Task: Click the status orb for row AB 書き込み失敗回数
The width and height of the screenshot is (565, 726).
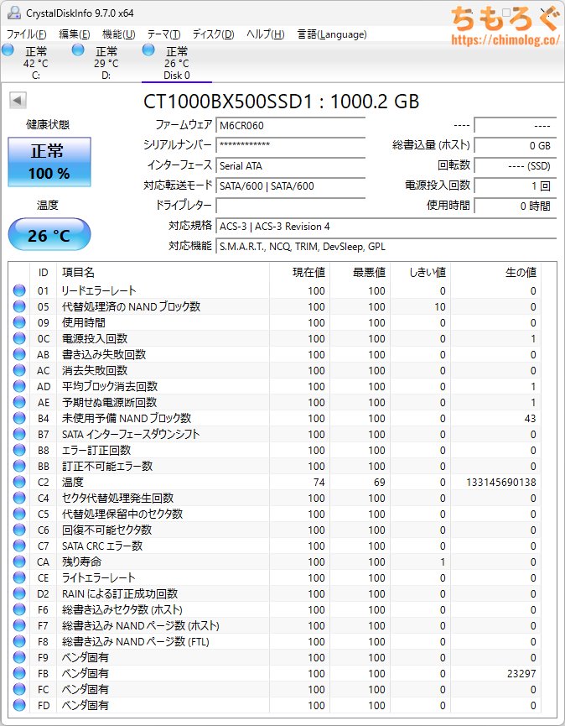Action: (x=19, y=355)
